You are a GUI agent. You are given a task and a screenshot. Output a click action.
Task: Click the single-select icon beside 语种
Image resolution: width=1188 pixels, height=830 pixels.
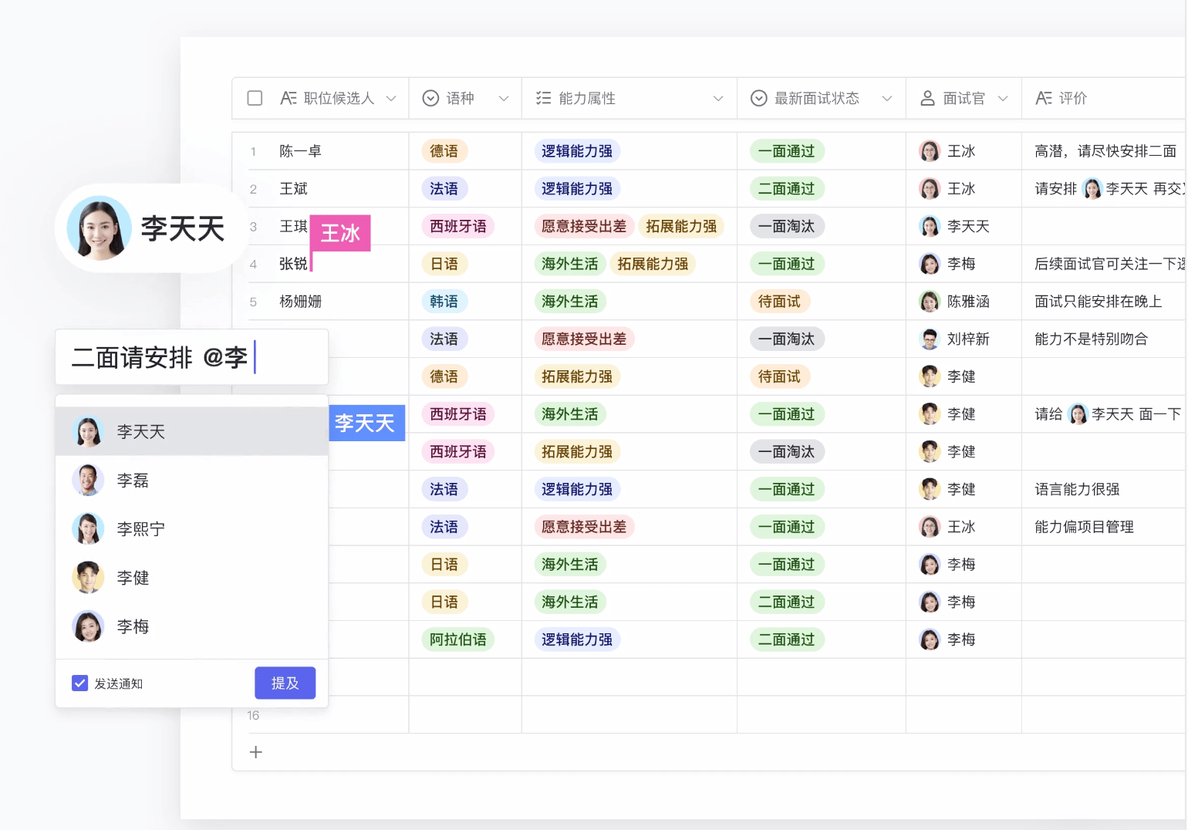(x=430, y=98)
